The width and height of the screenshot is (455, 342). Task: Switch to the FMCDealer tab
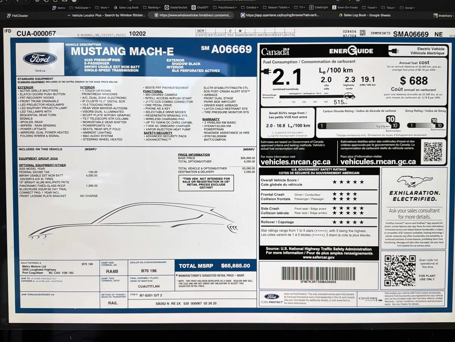click(x=18, y=16)
